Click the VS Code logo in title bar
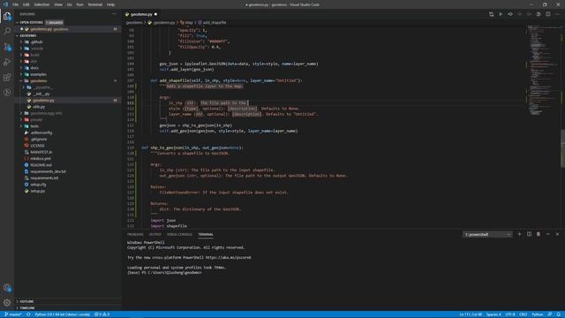 (x=5, y=4)
